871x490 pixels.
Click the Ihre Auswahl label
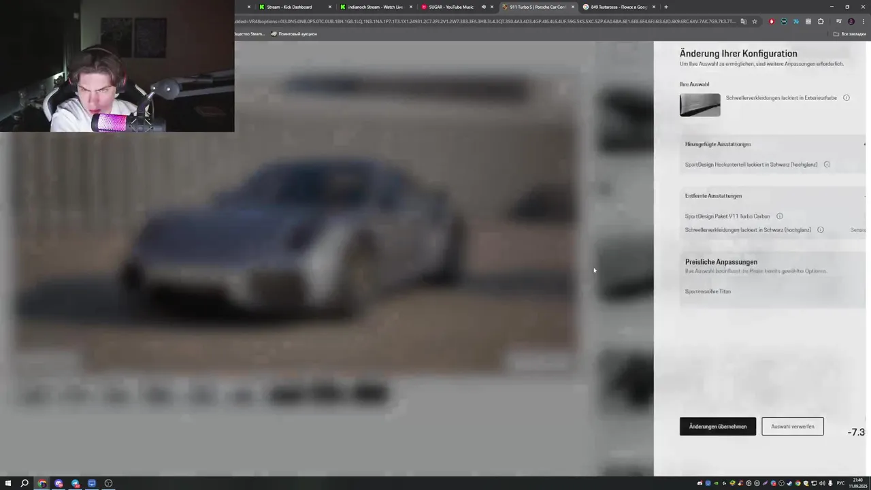click(x=694, y=84)
